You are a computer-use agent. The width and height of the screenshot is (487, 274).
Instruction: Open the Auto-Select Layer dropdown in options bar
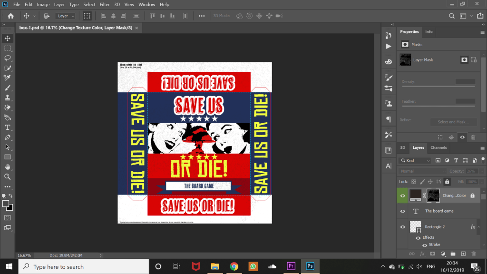[x=66, y=16]
